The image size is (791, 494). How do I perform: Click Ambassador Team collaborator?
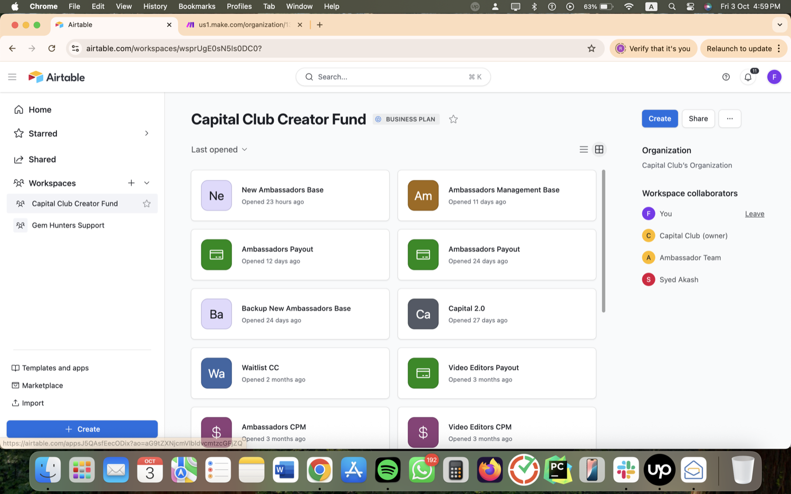click(681, 258)
